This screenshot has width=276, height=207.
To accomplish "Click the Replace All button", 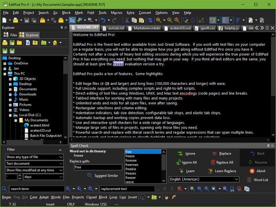I will click(x=222, y=162).
